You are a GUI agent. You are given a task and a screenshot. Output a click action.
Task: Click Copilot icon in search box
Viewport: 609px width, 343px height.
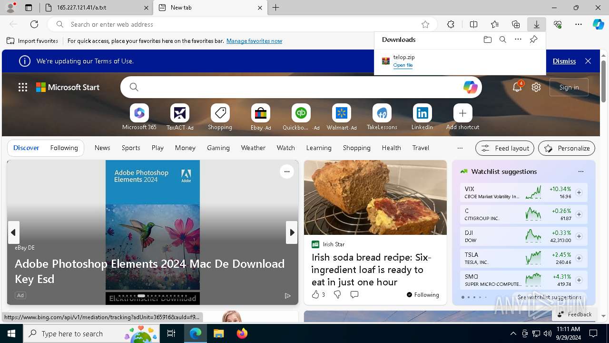click(470, 87)
